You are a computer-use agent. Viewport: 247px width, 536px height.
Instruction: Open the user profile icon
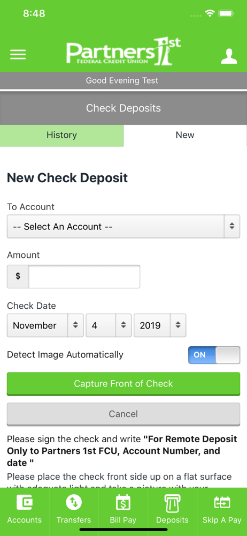click(229, 56)
